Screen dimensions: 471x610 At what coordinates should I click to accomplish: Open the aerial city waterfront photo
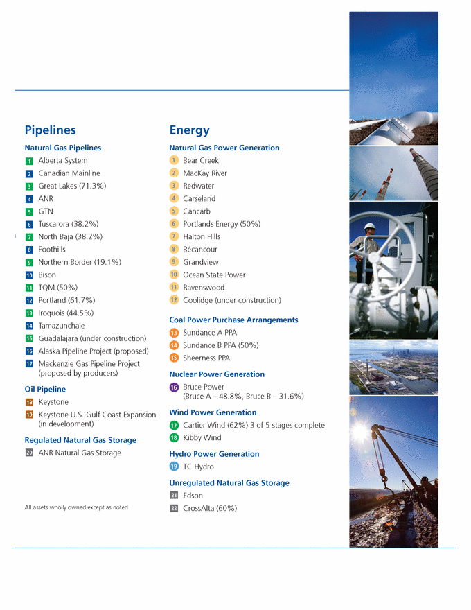point(393,367)
